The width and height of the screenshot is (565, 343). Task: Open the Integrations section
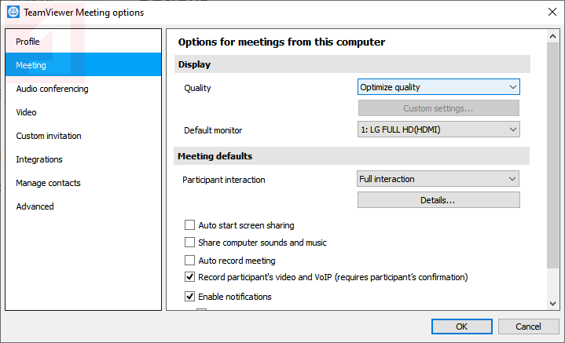click(39, 159)
